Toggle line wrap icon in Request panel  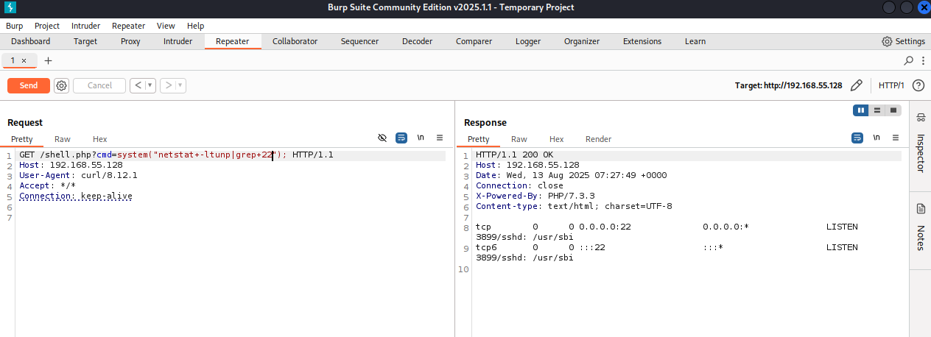[x=401, y=138]
